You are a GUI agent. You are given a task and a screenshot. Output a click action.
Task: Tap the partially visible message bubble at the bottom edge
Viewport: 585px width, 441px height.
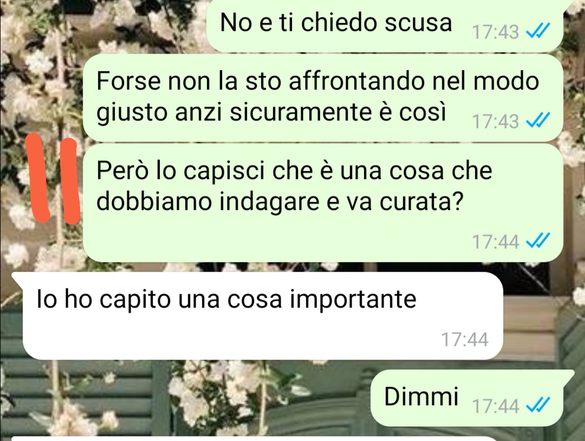(261, 439)
